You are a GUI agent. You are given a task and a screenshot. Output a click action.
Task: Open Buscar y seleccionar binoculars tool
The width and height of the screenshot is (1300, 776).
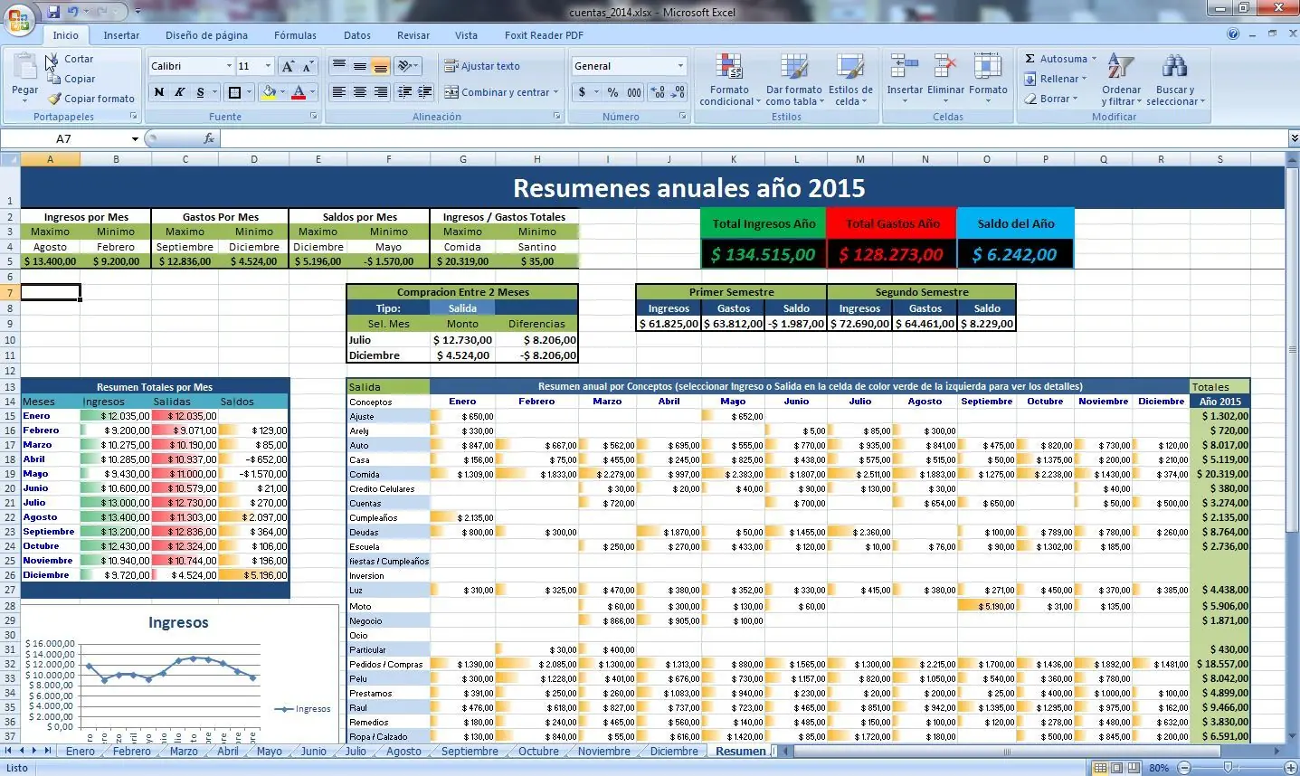pyautogui.click(x=1175, y=80)
